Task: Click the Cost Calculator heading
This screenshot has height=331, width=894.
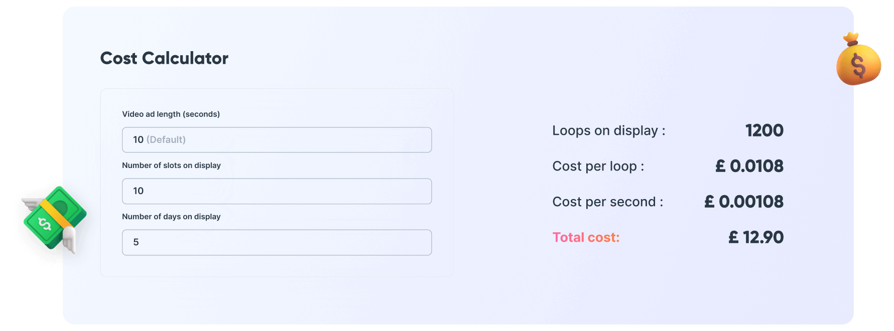Action: coord(164,58)
